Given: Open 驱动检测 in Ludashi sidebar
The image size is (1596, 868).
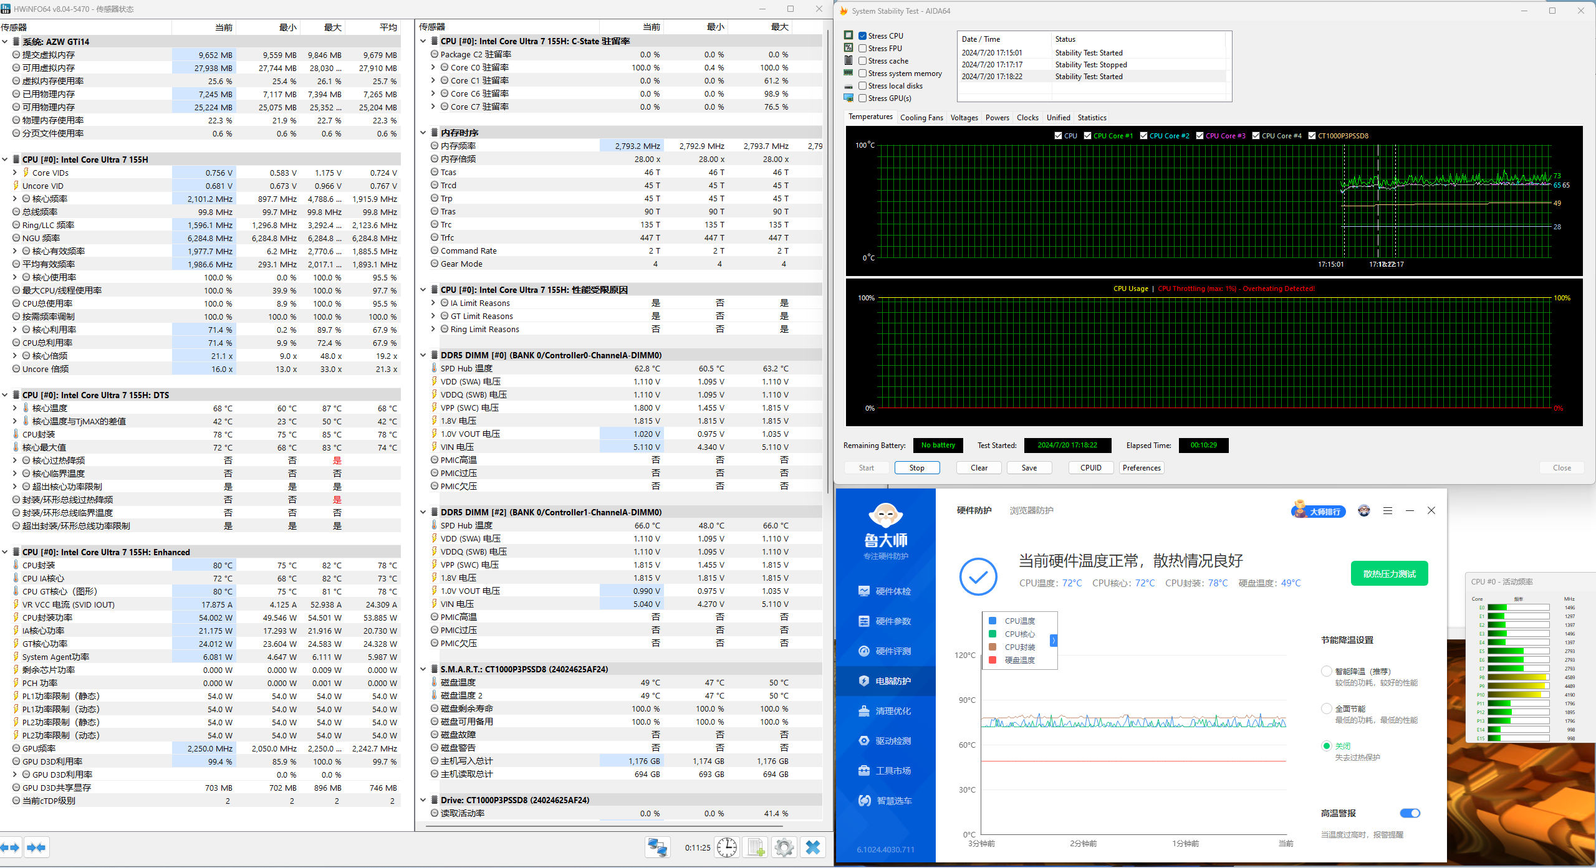Looking at the screenshot, I should point(892,741).
